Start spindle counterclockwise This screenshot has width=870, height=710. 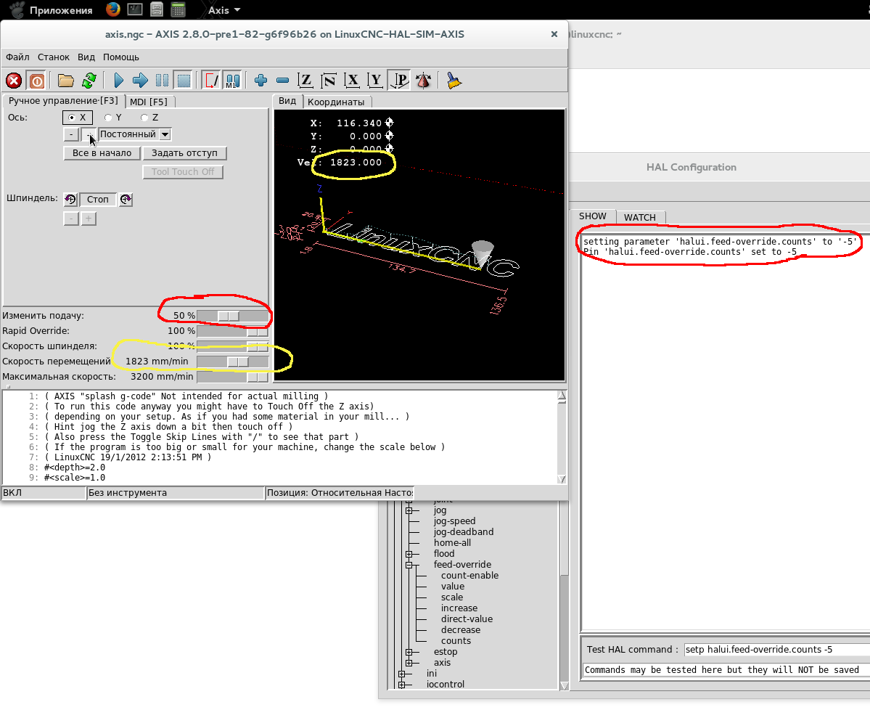coord(70,200)
